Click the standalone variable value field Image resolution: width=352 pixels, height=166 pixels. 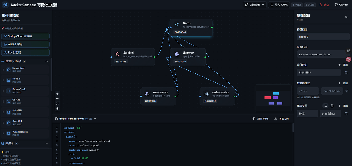pyautogui.click(x=330, y=114)
